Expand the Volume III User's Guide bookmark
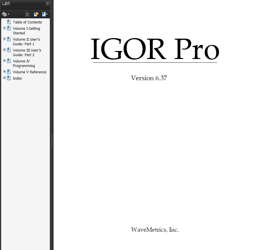 (x=4, y=50)
